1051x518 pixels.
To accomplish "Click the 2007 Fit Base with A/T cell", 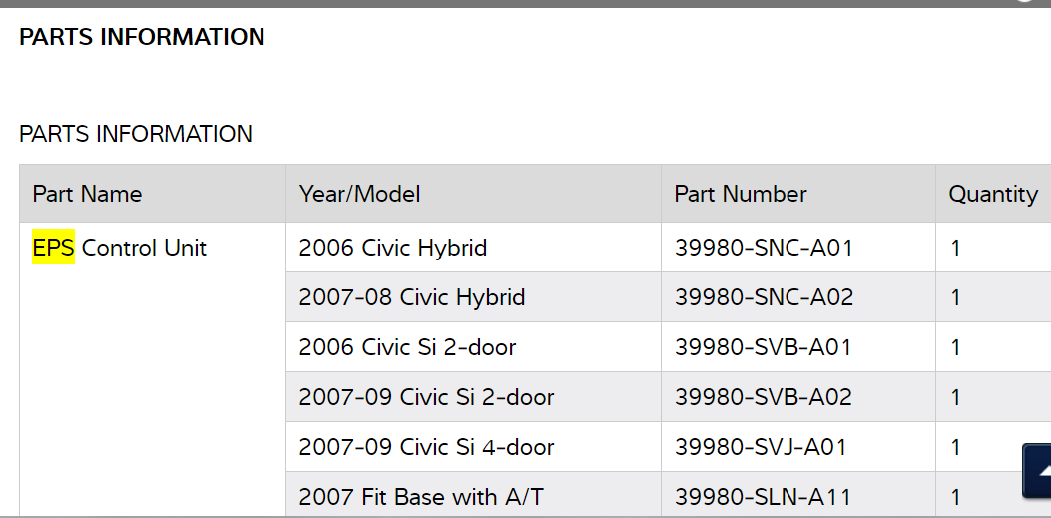I will click(x=421, y=496).
